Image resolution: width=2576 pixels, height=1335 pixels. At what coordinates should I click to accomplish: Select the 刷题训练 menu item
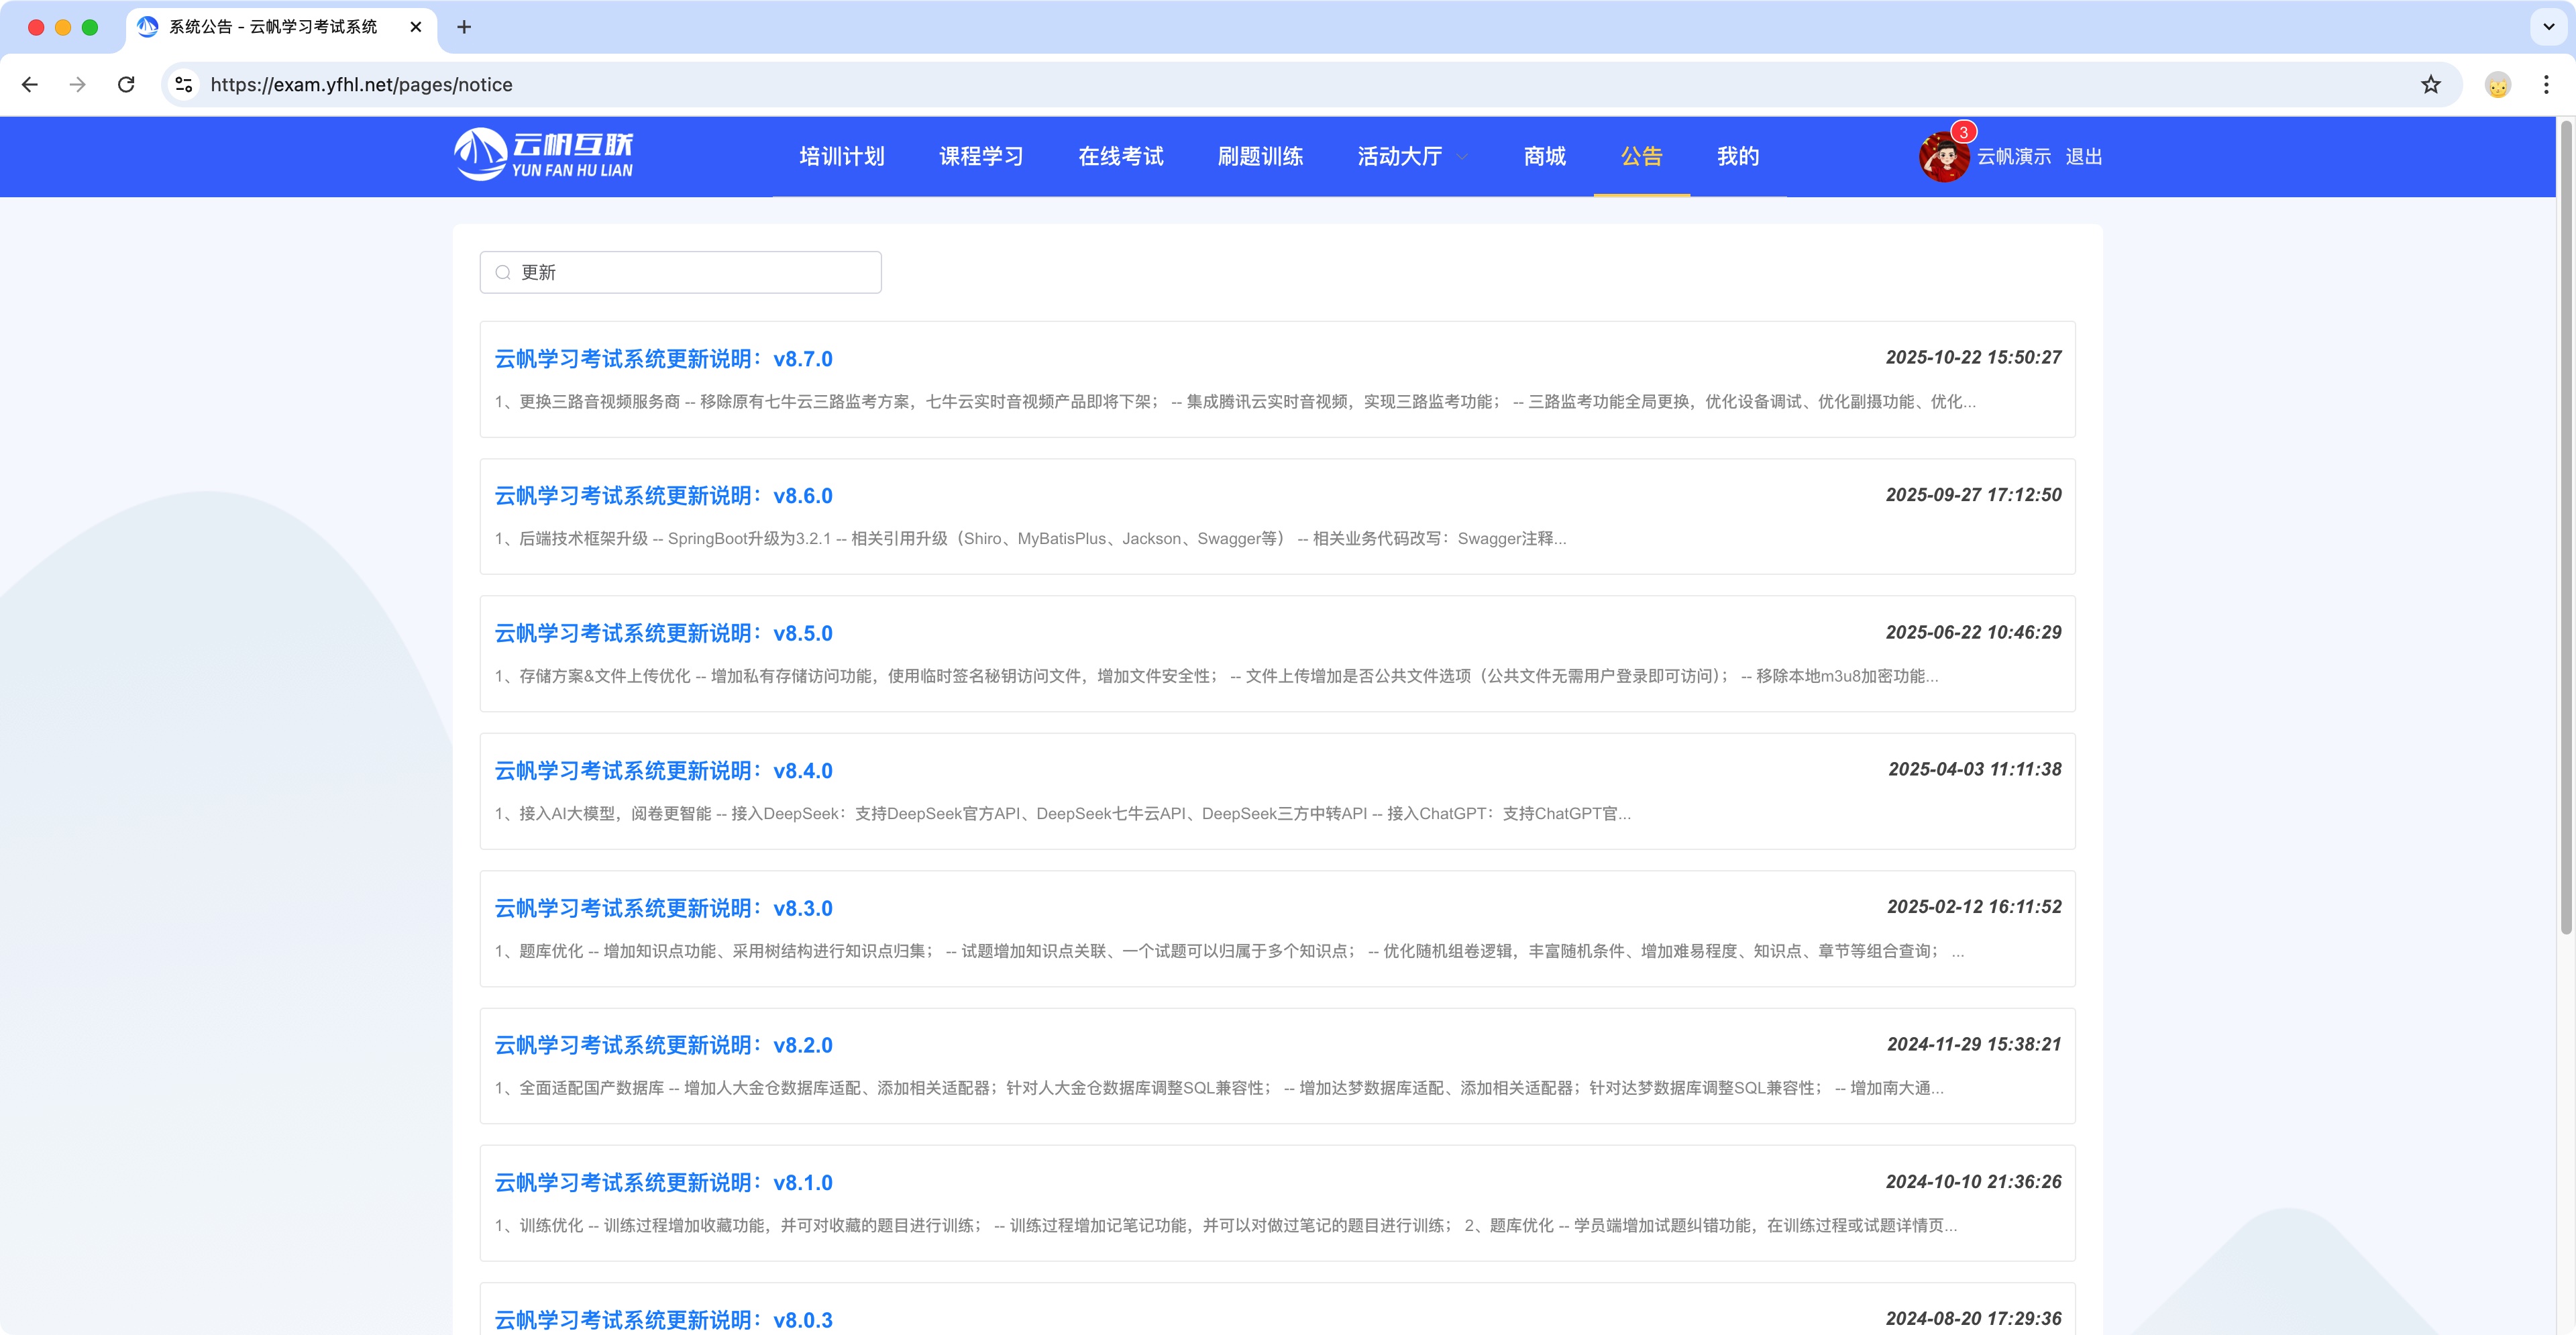click(x=1261, y=157)
